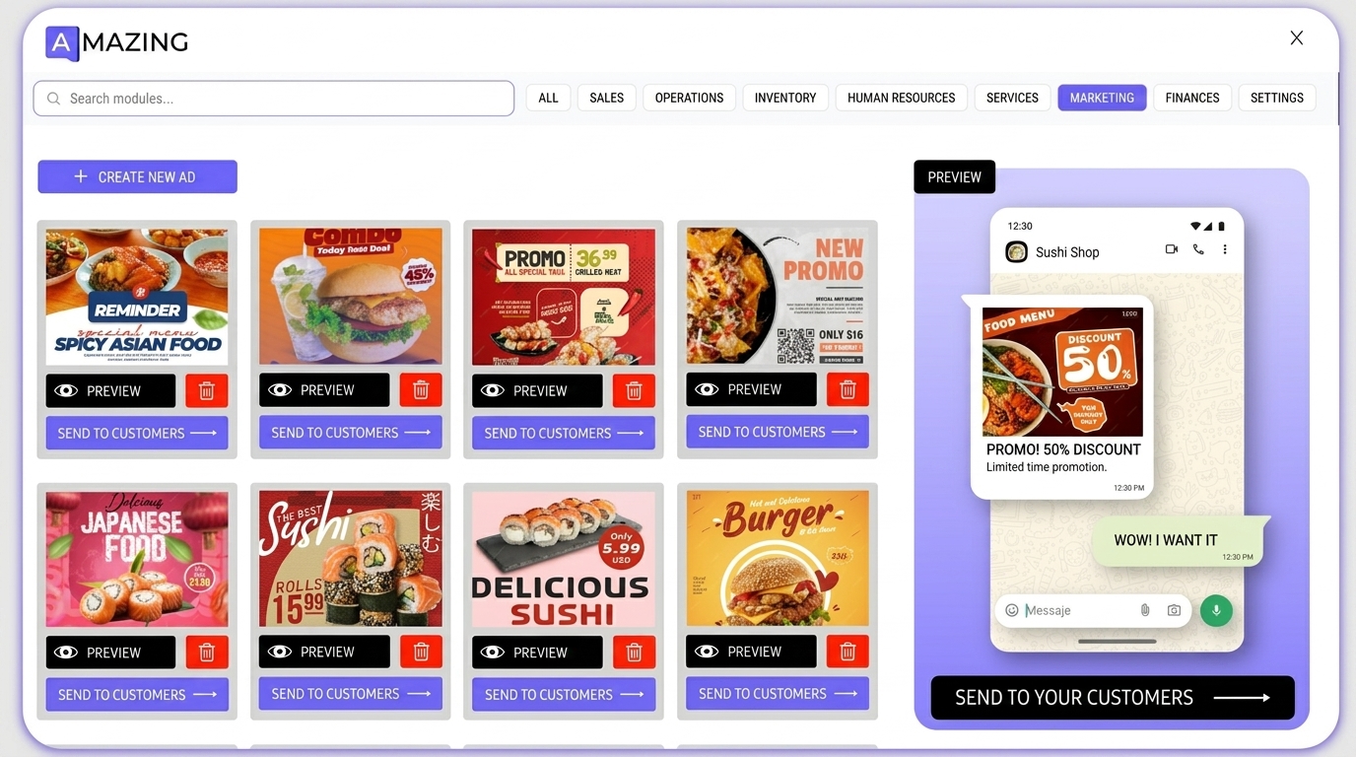Tap the phone call icon beside Sushi Shop
This screenshot has width=1356, height=757.
click(1198, 249)
